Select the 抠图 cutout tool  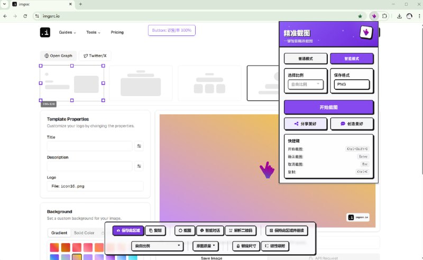[184, 230]
